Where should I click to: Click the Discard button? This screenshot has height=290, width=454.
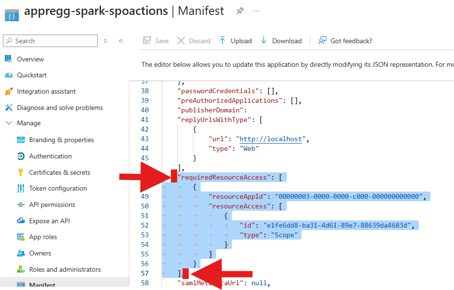pos(194,41)
